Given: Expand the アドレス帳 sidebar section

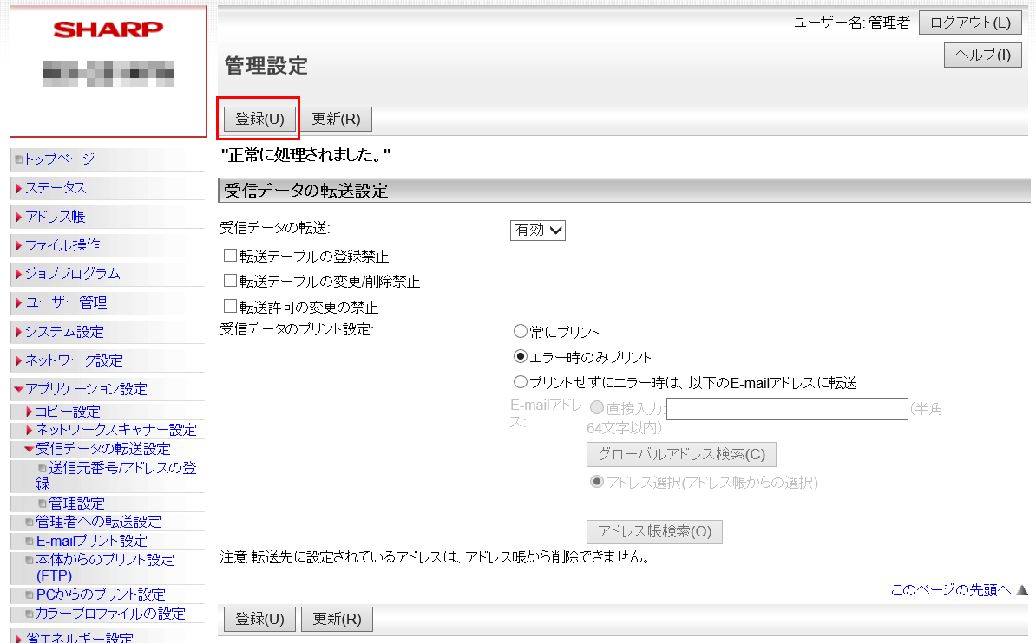Looking at the screenshot, I should pyautogui.click(x=55, y=217).
